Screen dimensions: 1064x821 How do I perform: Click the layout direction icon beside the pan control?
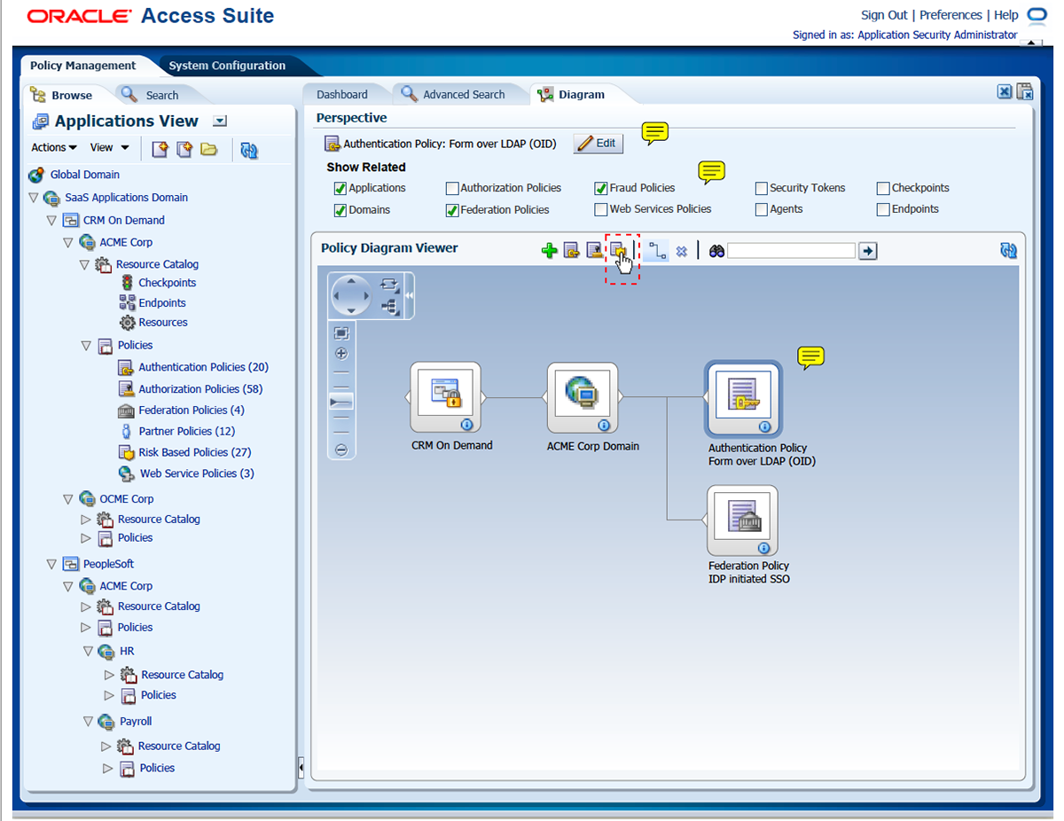coord(389,285)
